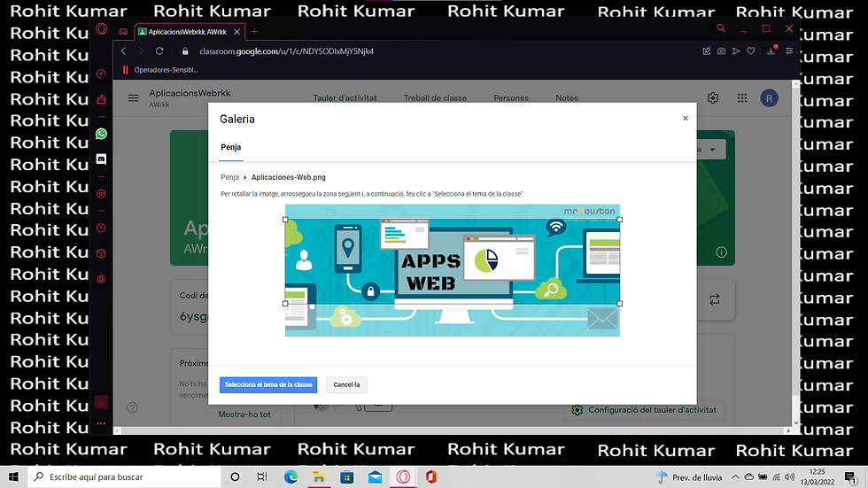This screenshot has height=488, width=868.
Task: Click heart bookmark icon in address bar
Action: pyautogui.click(x=751, y=50)
